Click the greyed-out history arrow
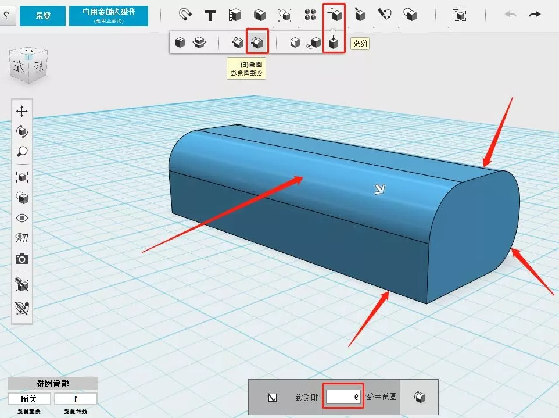559x418 pixels. tap(511, 15)
